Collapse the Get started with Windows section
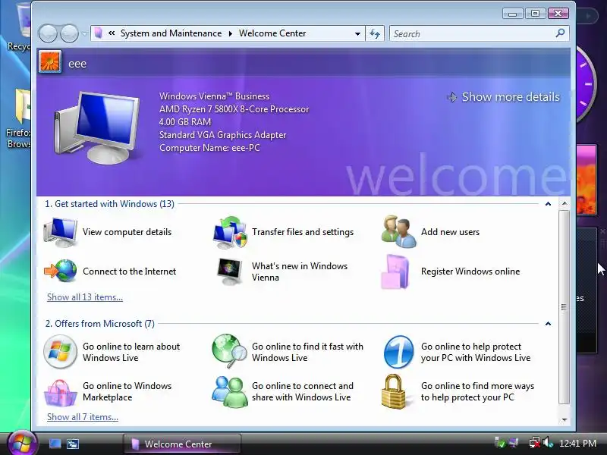Viewport: 607px width, 455px height. (548, 204)
